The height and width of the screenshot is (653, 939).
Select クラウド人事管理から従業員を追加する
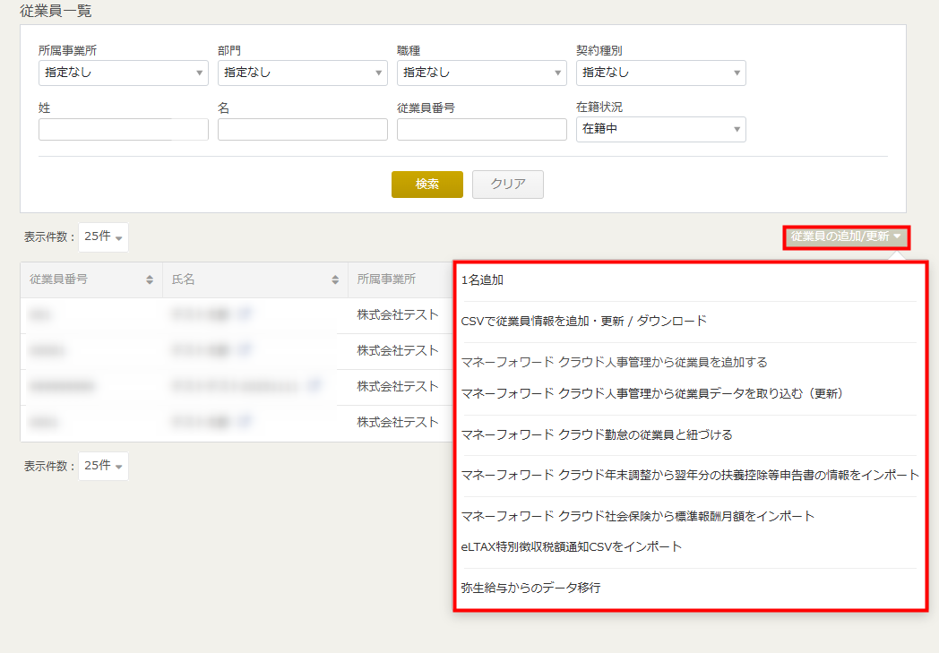pyautogui.click(x=614, y=362)
